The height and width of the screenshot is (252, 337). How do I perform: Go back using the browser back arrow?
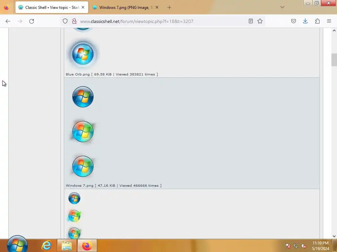(8, 21)
